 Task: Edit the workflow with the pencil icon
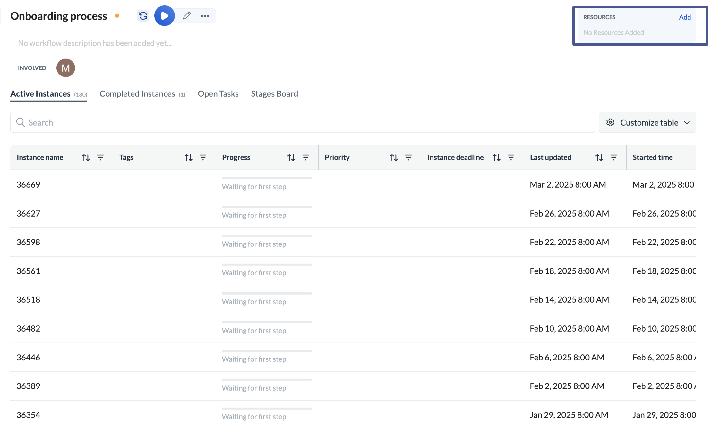tap(187, 16)
